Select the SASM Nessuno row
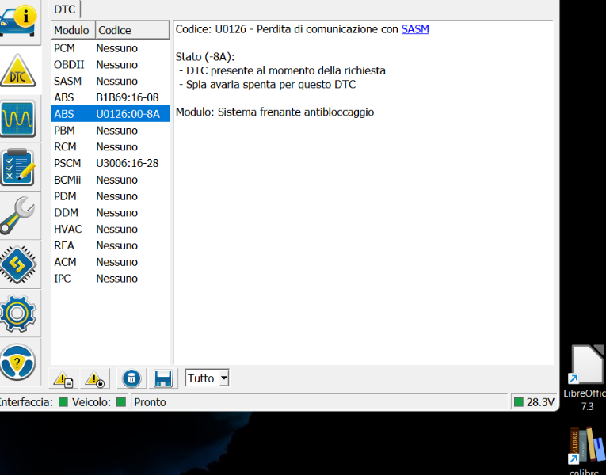Viewport: 606px width, 475px height. tap(111, 81)
